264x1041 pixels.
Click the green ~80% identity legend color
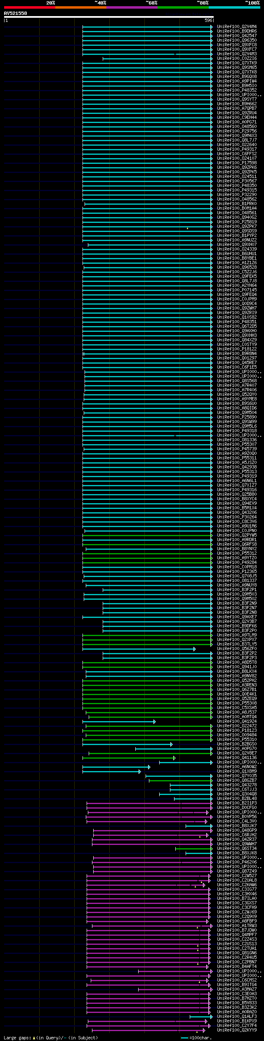(183, 7)
